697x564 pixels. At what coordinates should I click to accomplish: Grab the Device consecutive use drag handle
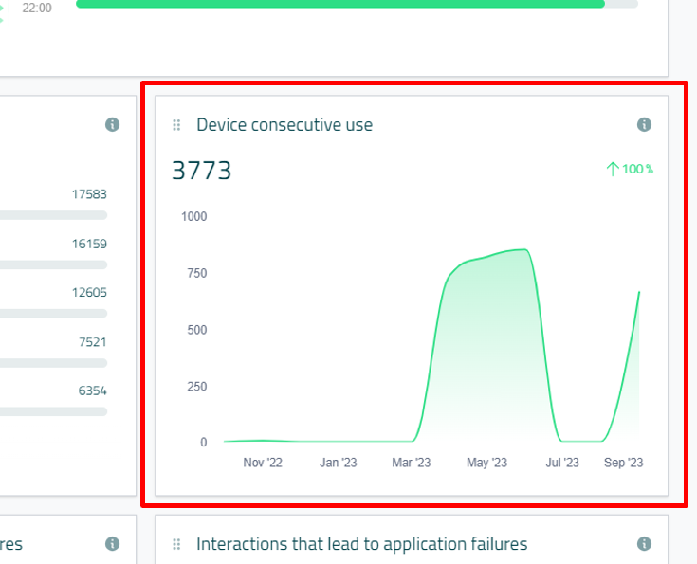(176, 125)
